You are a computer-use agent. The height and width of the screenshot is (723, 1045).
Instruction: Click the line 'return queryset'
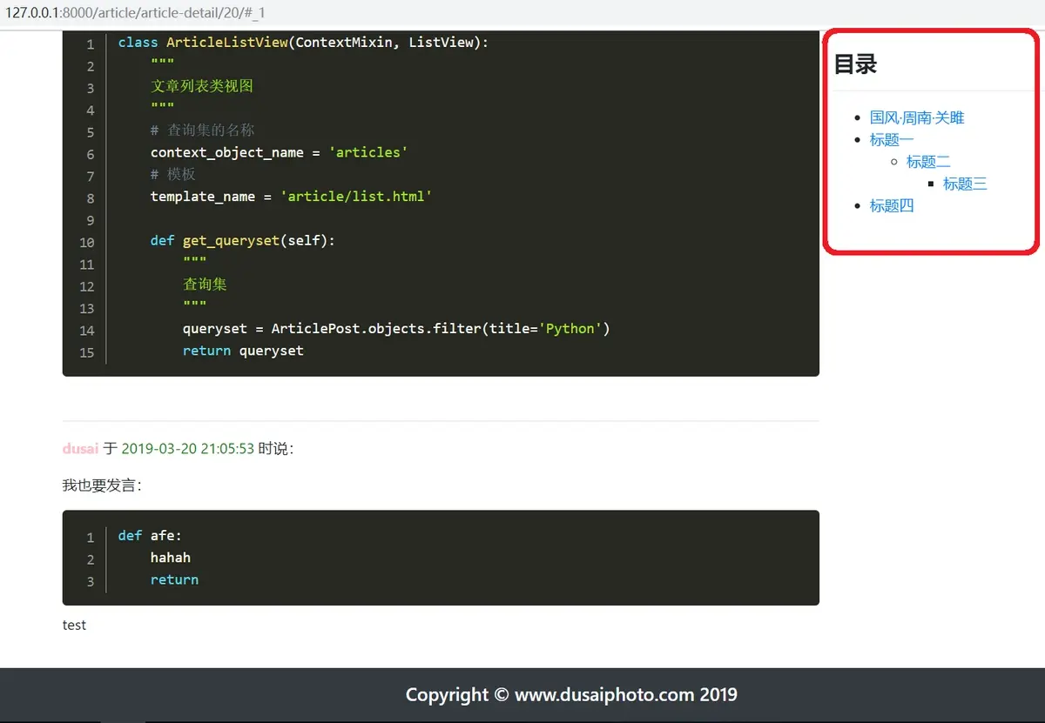click(x=243, y=351)
